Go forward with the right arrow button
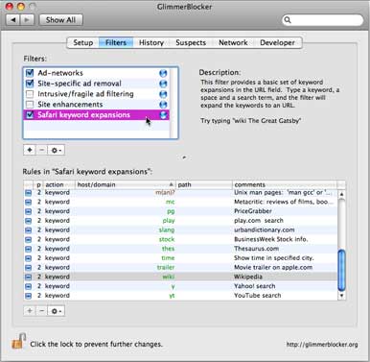 [x=28, y=20]
